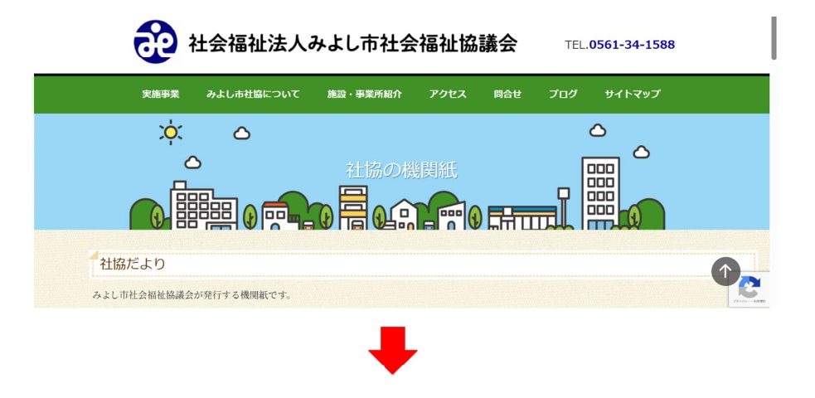Viewport: 815px width, 398px height.
Task: Click the 社会福祉法人みよし市社会福祉協議会 site title
Action: (x=352, y=44)
